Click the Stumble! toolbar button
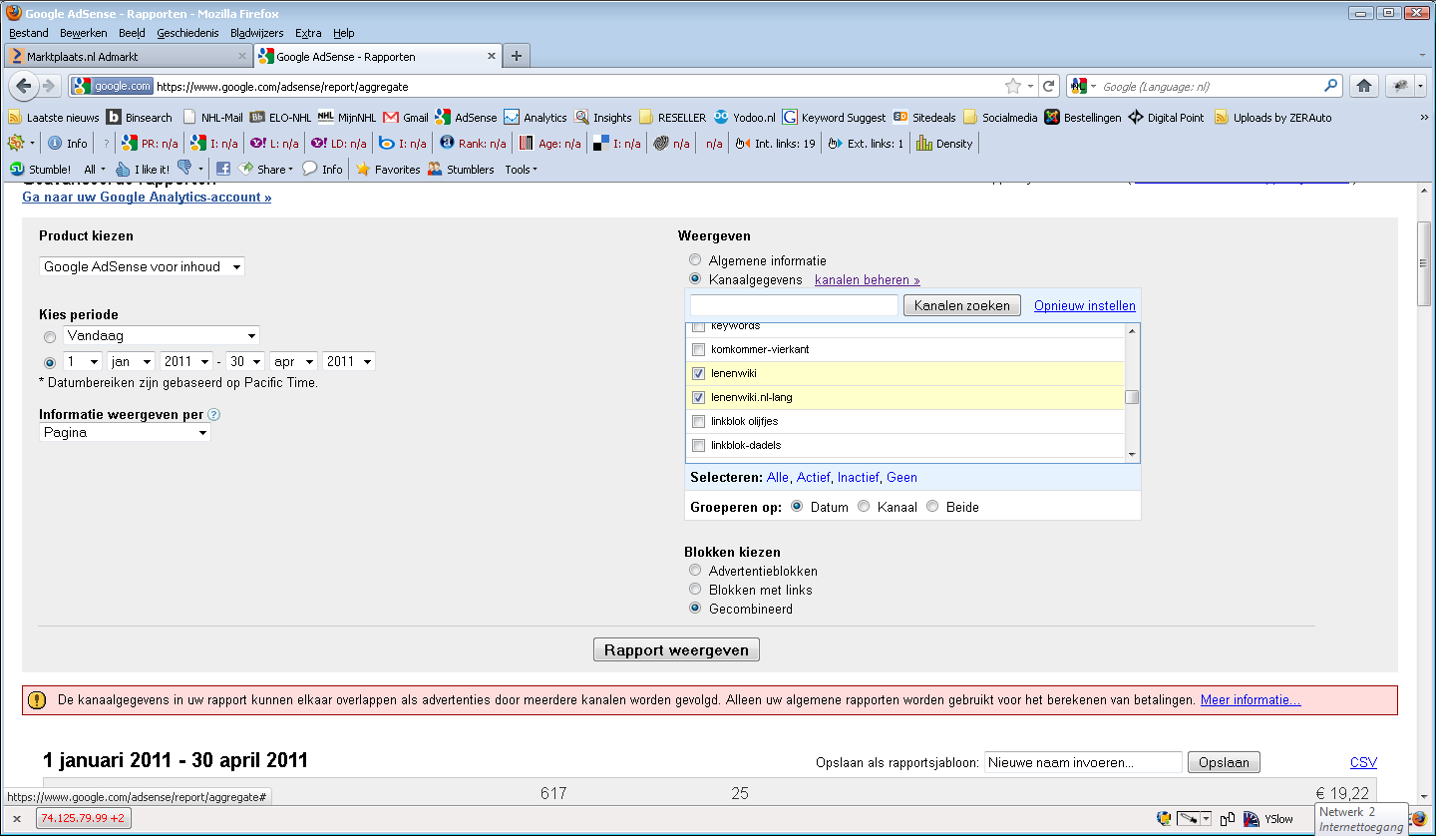The height and width of the screenshot is (840, 1436). (40, 169)
